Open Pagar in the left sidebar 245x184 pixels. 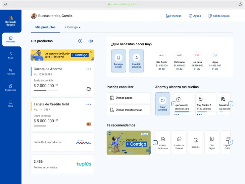[x=11, y=55]
